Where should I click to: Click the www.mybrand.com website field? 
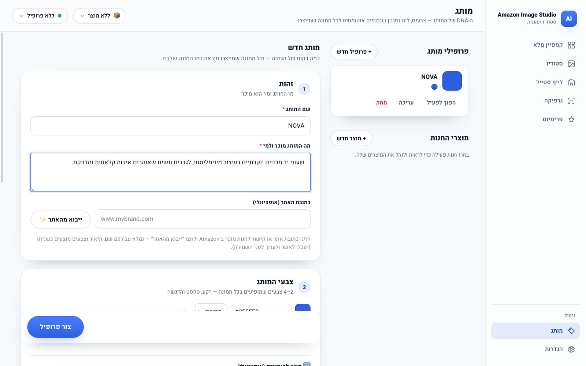pyautogui.click(x=203, y=219)
